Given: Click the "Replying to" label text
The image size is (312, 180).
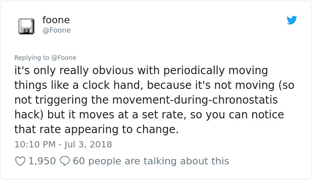Looking at the screenshot, I should point(32,58).
